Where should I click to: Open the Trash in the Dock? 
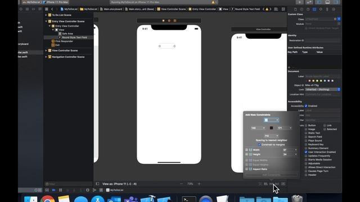click(x=297, y=199)
